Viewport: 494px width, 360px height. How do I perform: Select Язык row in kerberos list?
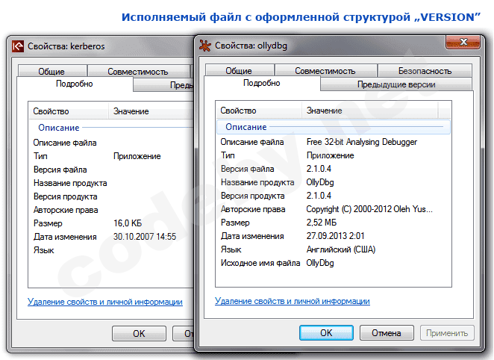pyautogui.click(x=111, y=250)
